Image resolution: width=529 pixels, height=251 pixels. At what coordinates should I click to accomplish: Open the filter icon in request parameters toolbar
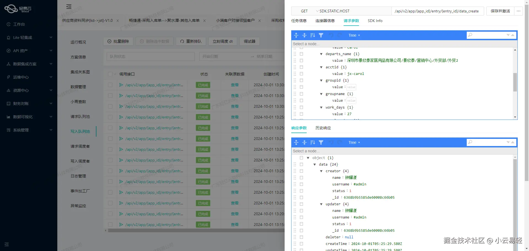coord(321,35)
